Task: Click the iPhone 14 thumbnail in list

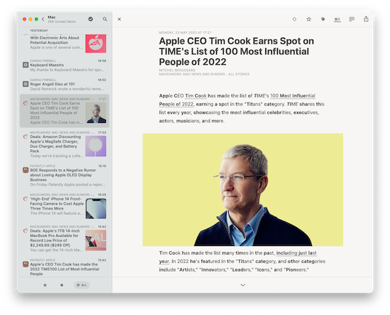Action: tap(96, 208)
